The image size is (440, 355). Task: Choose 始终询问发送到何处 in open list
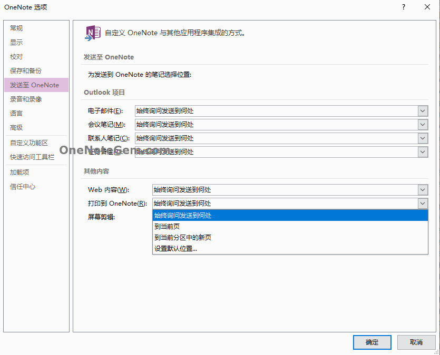(x=290, y=215)
